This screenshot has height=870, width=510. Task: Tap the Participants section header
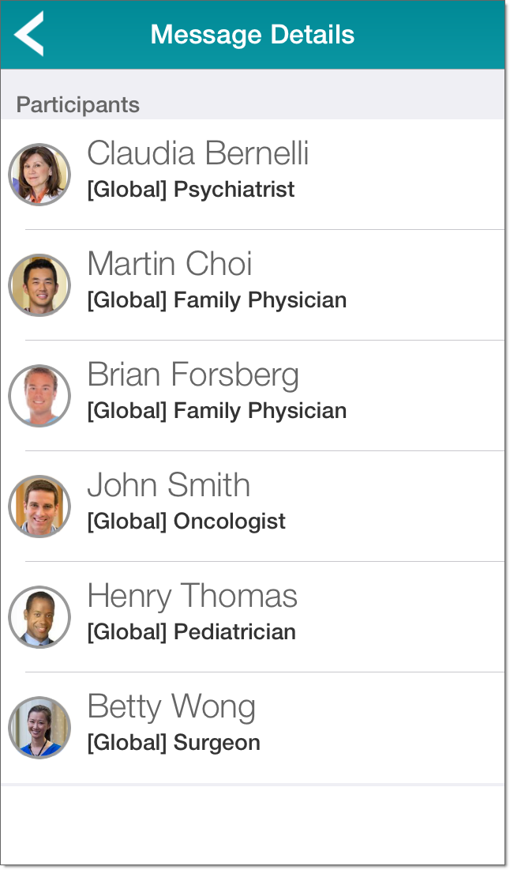[x=78, y=104]
